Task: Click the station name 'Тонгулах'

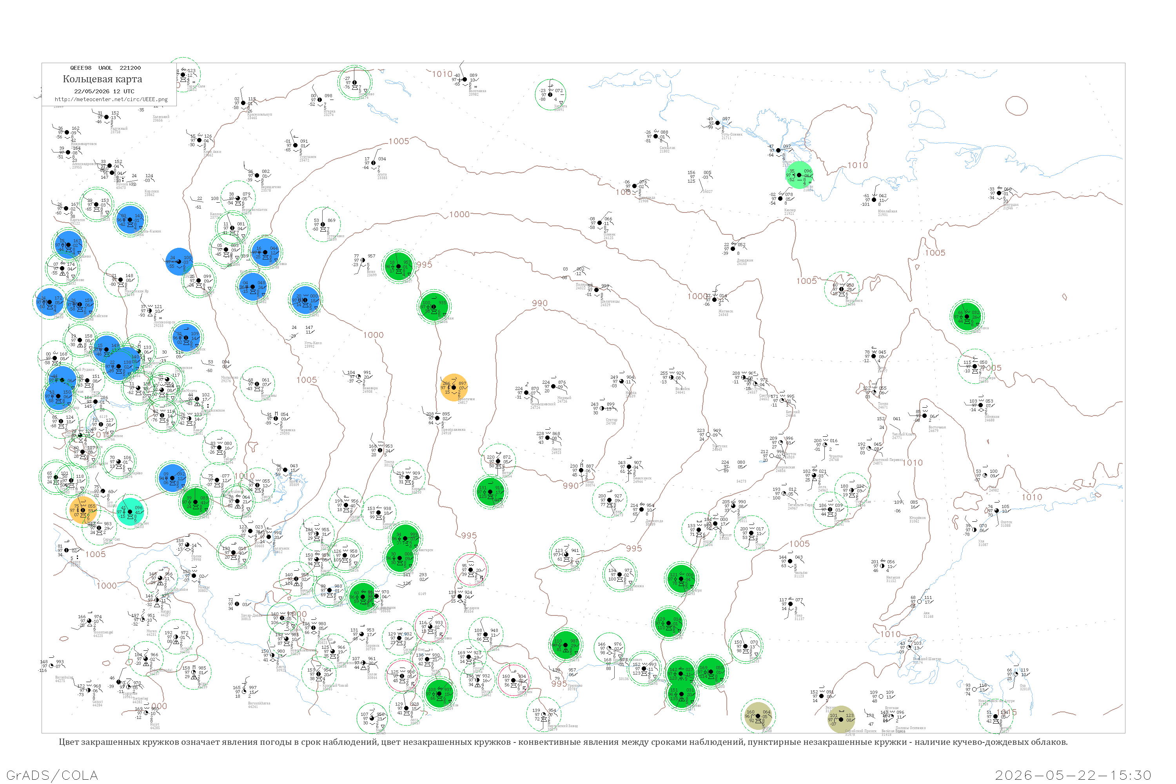Action: click(720, 446)
